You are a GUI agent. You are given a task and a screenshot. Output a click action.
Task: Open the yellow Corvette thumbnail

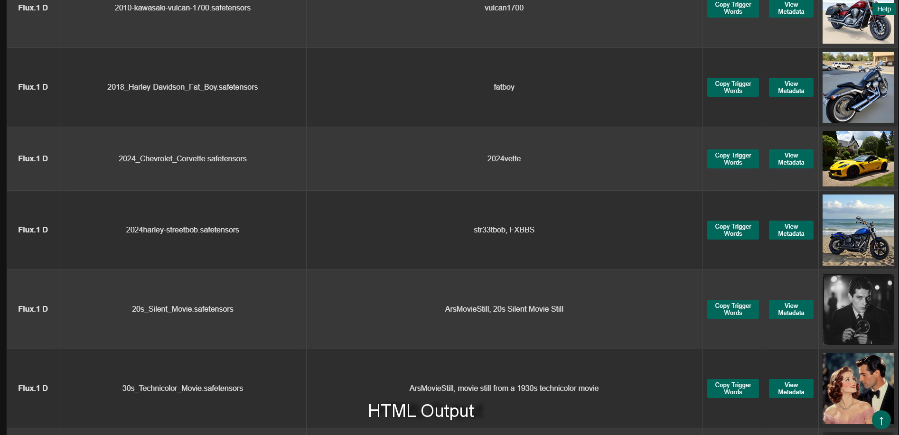858,158
